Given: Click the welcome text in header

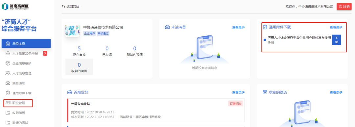Looking at the screenshot, I should pyautogui.click(x=310, y=7).
